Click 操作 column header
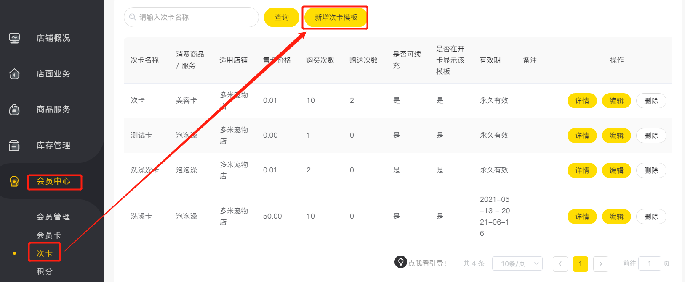 617,60
